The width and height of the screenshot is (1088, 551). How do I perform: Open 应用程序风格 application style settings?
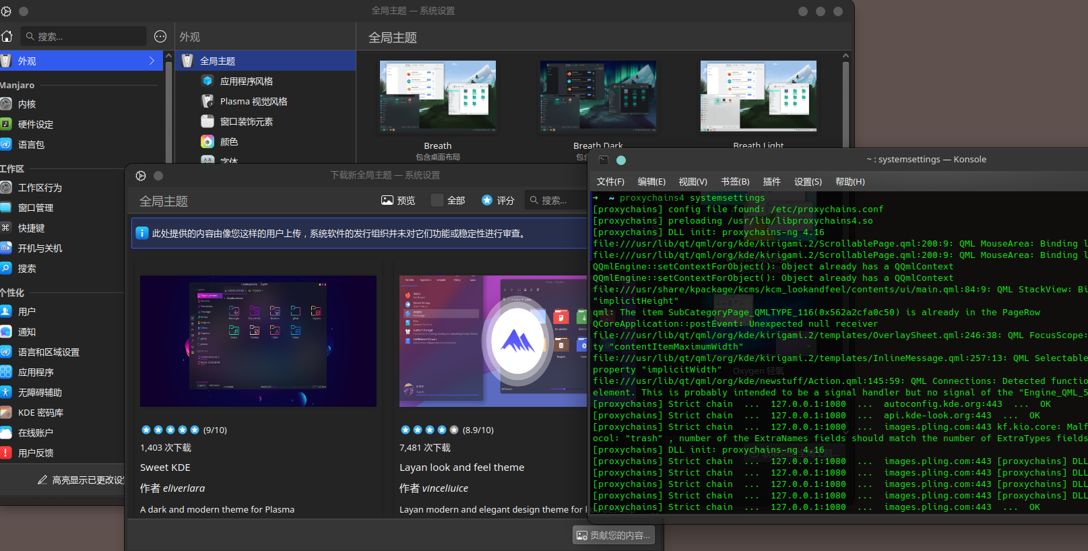[246, 82]
